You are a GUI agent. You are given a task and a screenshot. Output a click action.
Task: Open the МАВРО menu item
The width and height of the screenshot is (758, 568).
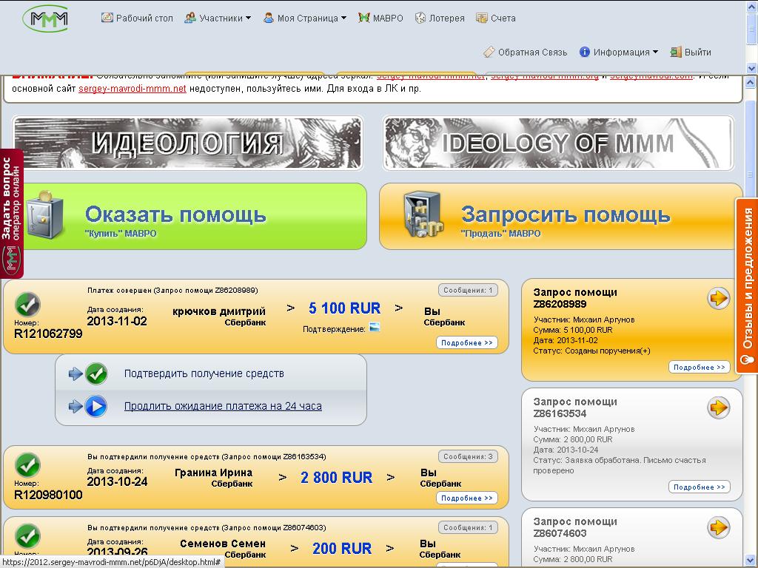[x=380, y=18]
